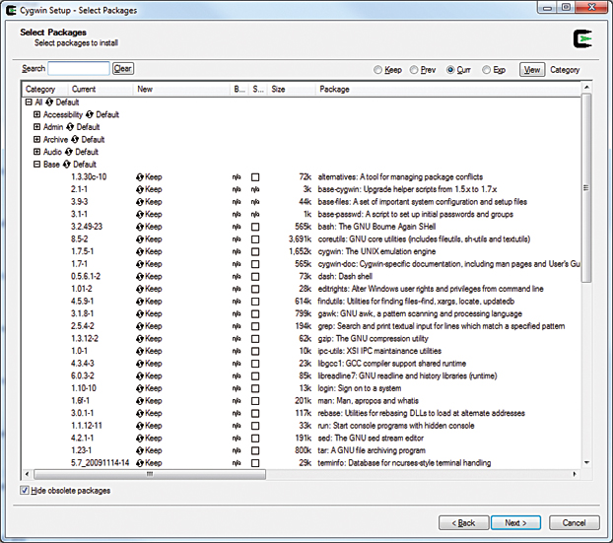Viewport: 613px width, 543px height.
Task: Cycle the Keep action icon for tar package
Action: (140, 450)
